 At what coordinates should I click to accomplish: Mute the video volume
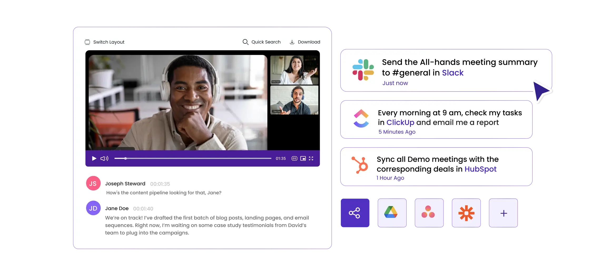[x=104, y=158]
